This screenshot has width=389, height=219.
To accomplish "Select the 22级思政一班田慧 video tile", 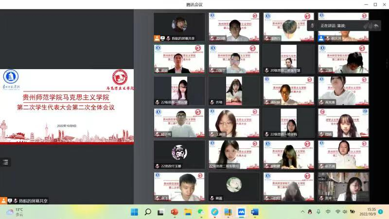I will (179, 91).
